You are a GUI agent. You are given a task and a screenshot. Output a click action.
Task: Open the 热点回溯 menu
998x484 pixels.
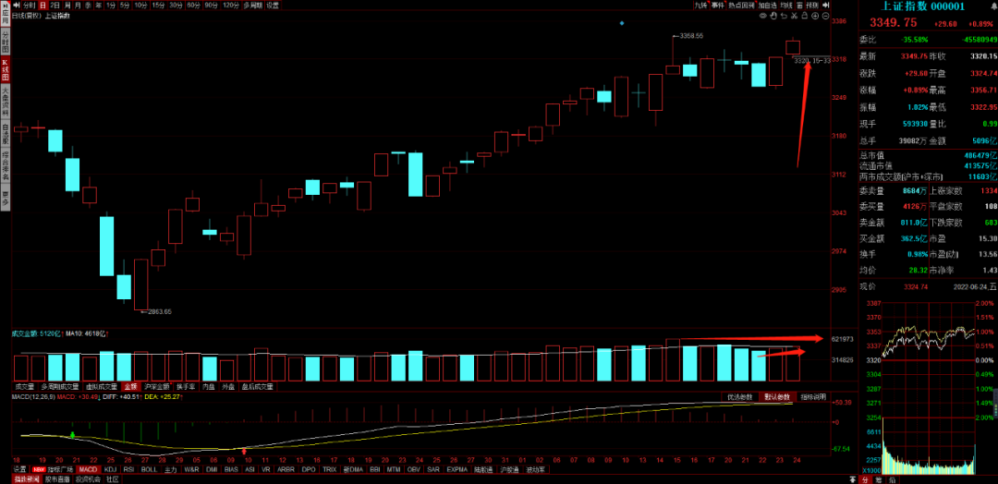pos(741,6)
